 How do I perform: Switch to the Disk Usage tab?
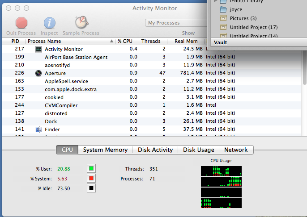coord(199,150)
